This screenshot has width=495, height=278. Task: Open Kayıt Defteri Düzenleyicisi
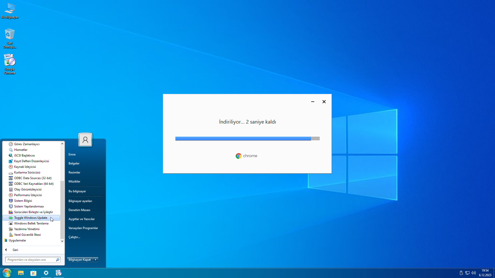click(x=31, y=161)
